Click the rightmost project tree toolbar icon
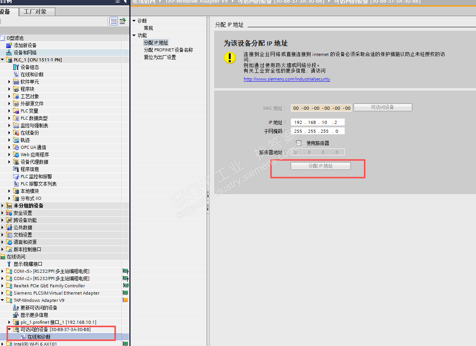The image size is (476, 346). tap(122, 21)
